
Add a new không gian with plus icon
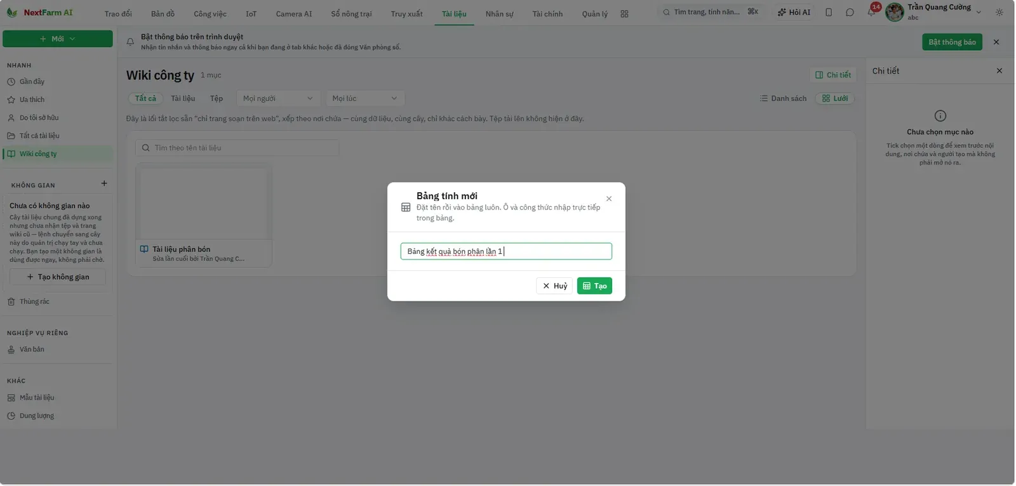coord(104,184)
